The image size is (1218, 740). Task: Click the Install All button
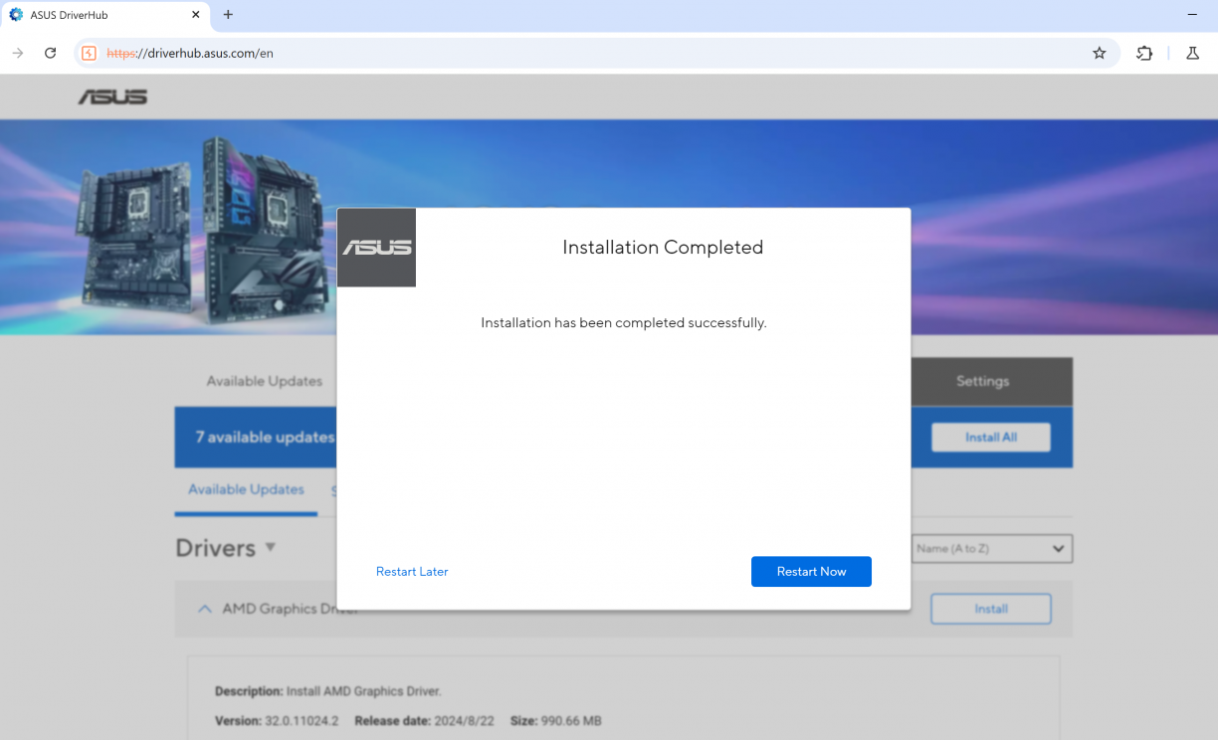(990, 438)
